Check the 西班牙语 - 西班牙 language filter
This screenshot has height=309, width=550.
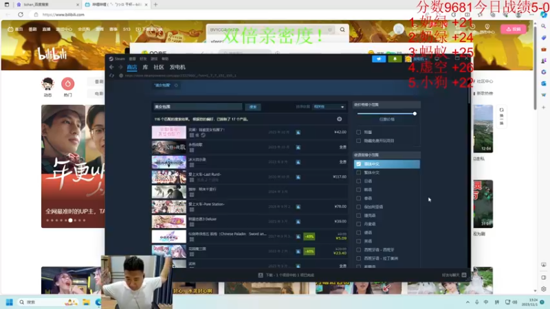click(x=358, y=250)
